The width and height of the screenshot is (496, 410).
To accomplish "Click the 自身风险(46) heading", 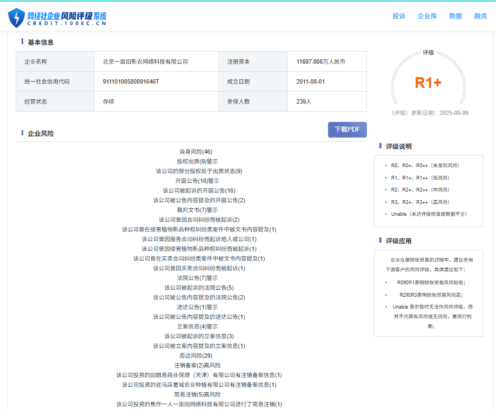I will (196, 152).
